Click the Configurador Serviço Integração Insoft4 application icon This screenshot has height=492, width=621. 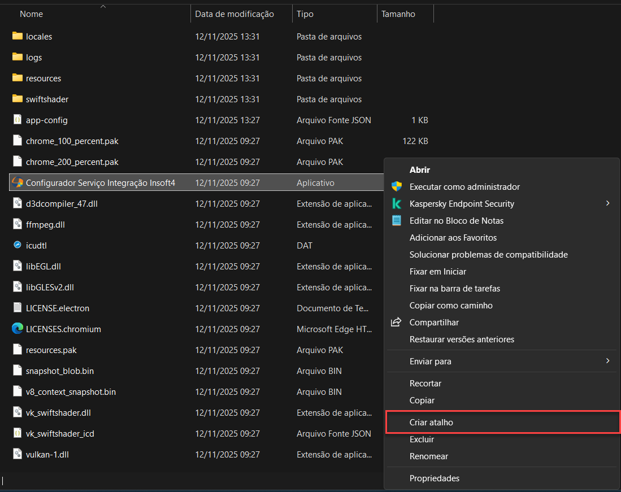(x=18, y=183)
